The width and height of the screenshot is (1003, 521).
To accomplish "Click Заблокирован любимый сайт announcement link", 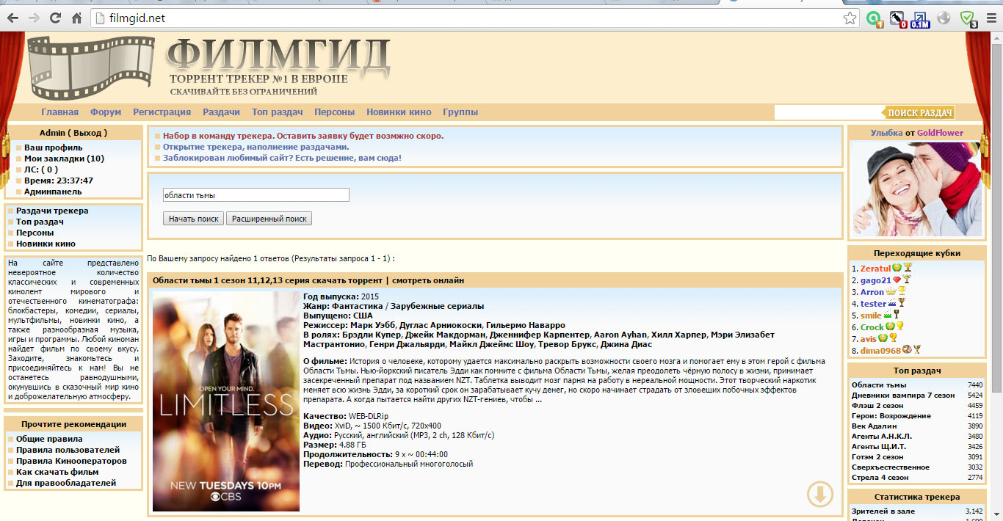I will click(282, 158).
